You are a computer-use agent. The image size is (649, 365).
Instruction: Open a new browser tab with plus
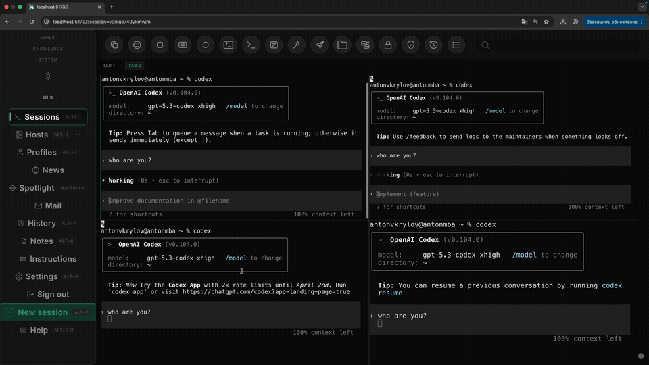[112, 7]
